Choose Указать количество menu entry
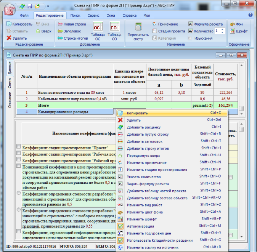Viewport: 257px width, 252px height. pos(172,177)
